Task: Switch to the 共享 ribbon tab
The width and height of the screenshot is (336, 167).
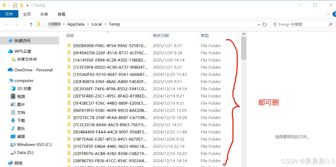Action: pos(44,14)
